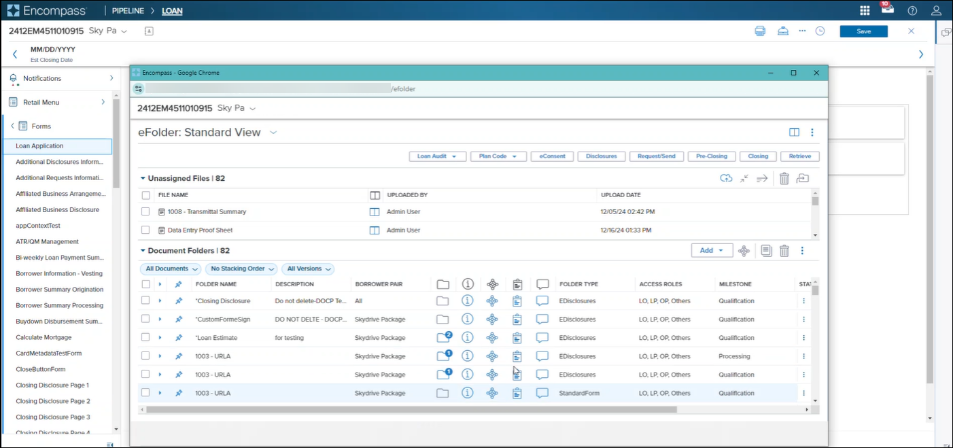Image resolution: width=953 pixels, height=448 pixels.
Task: Select the *Loan Estimate row checkbox
Action: pos(145,337)
